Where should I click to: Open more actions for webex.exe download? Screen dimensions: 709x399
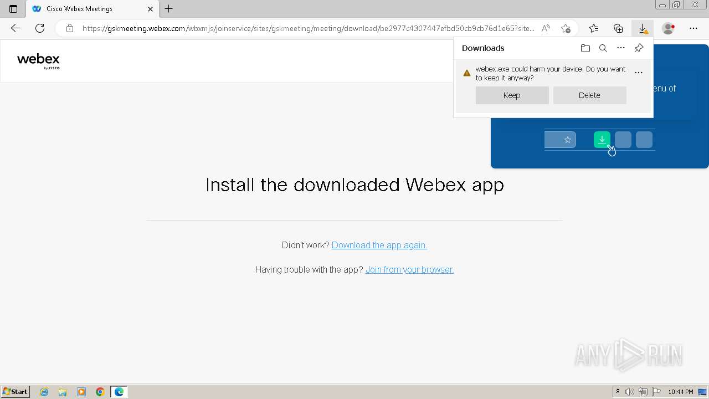(x=639, y=73)
